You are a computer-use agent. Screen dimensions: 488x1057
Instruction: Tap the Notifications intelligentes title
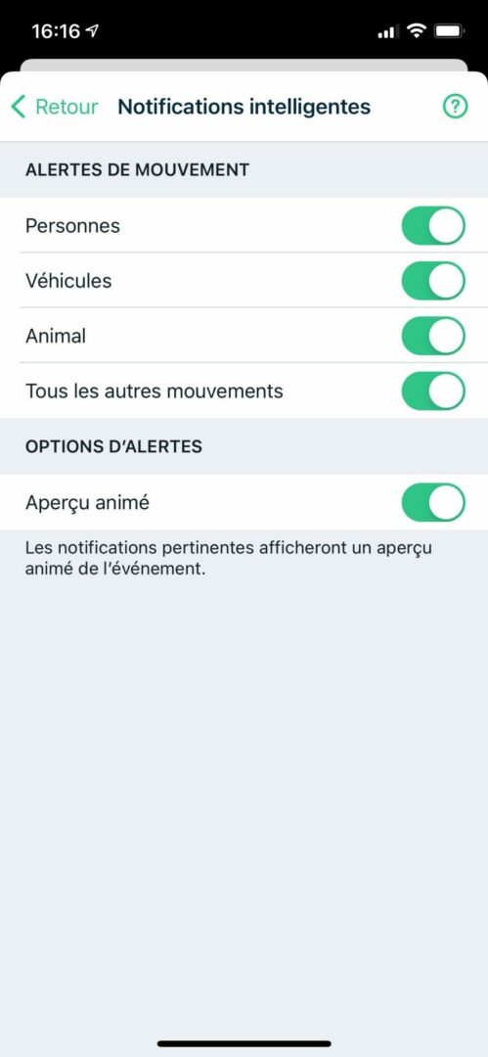click(244, 107)
